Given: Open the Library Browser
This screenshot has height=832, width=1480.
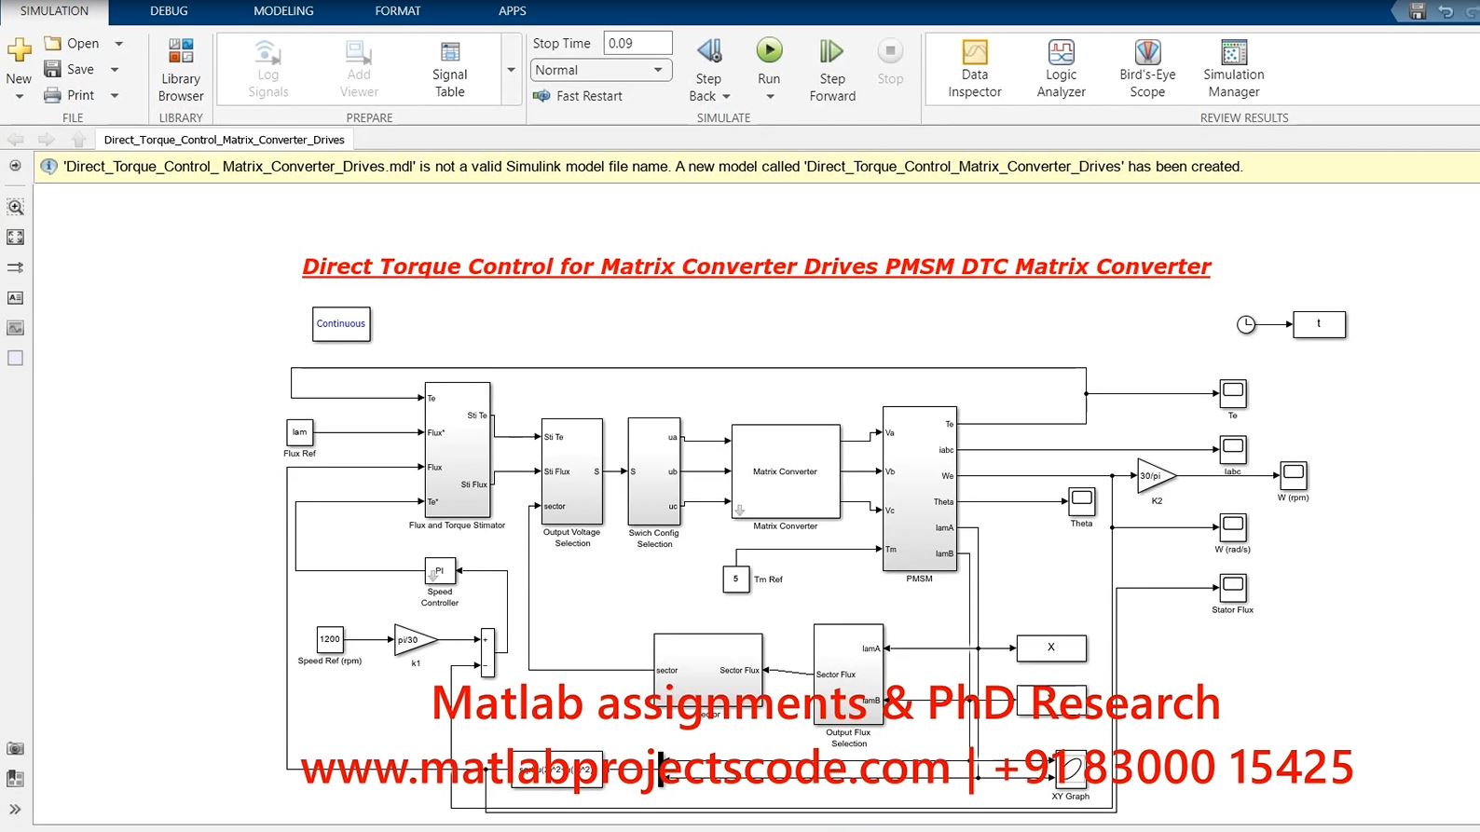Looking at the screenshot, I should [x=181, y=68].
